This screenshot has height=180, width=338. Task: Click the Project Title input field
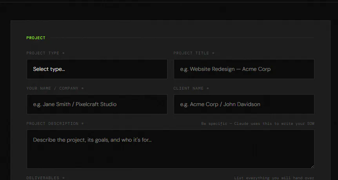(244, 69)
